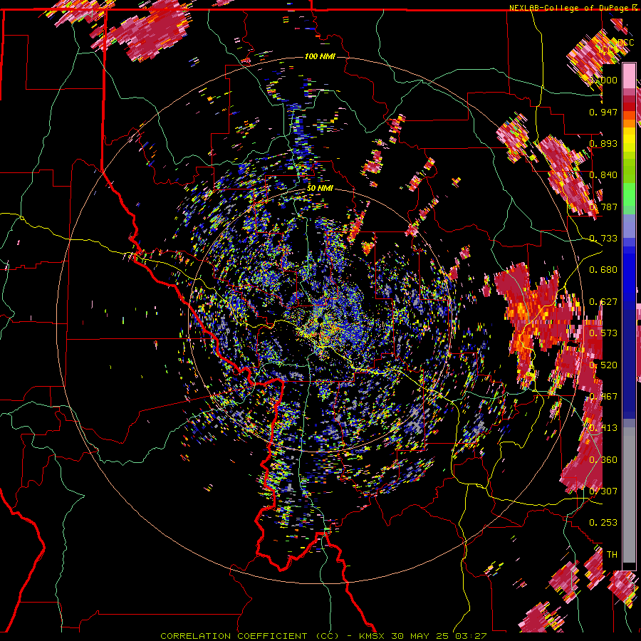
Task: Click the DCC label above the color scale
Action: [x=625, y=43]
